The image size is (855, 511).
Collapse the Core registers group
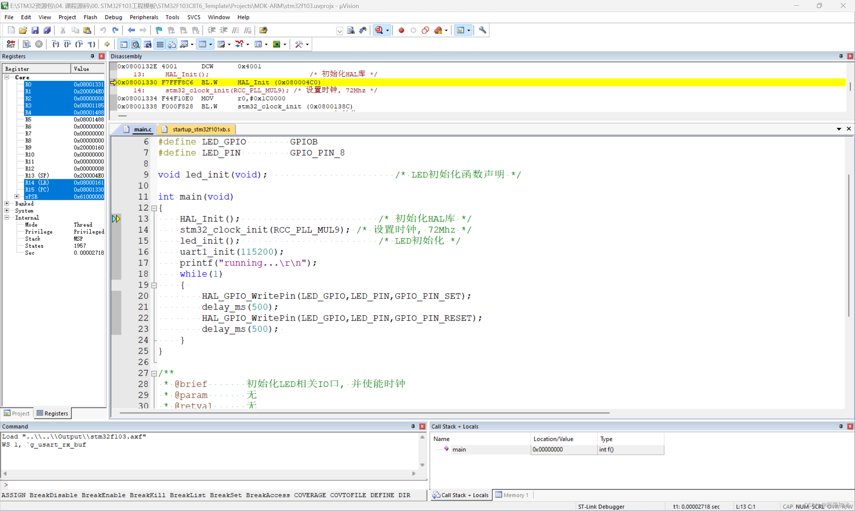[7, 77]
